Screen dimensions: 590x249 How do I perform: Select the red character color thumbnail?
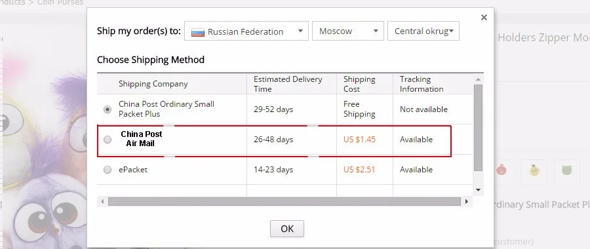(x=501, y=170)
